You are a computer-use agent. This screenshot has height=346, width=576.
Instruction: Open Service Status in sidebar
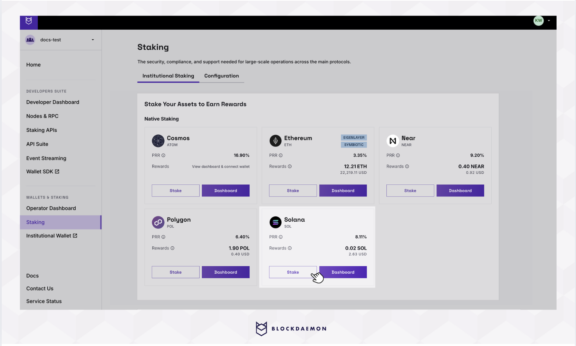[44, 301]
